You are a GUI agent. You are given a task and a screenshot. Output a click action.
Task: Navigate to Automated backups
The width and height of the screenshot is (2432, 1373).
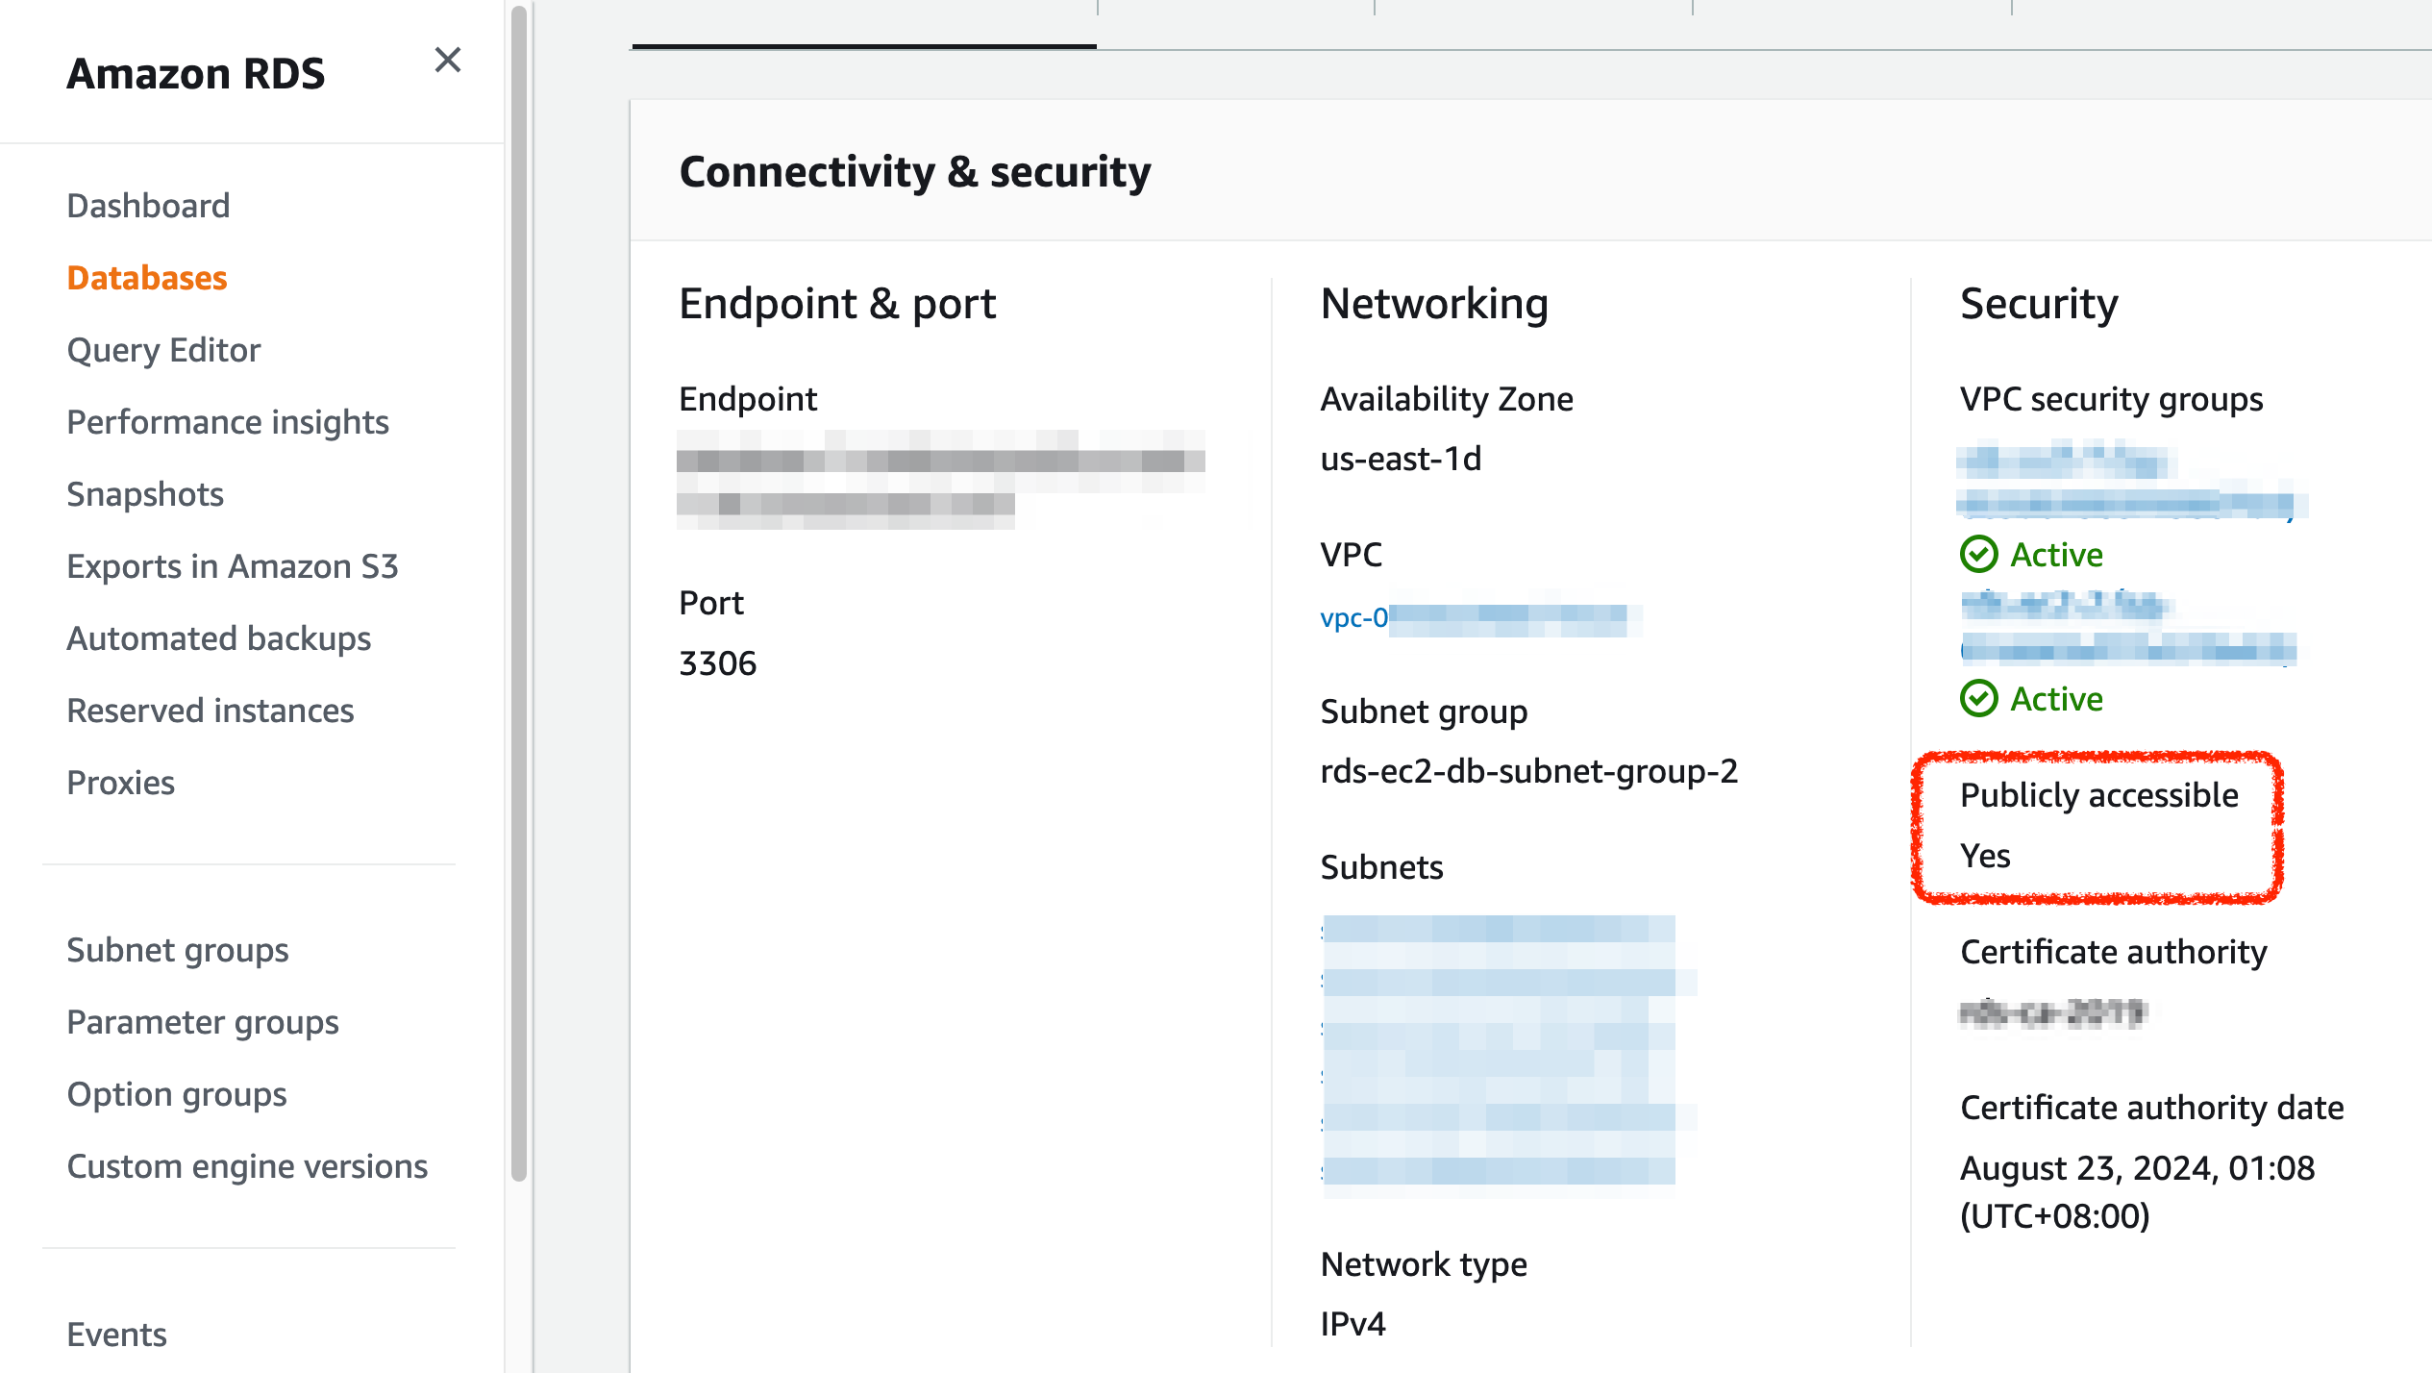219,638
